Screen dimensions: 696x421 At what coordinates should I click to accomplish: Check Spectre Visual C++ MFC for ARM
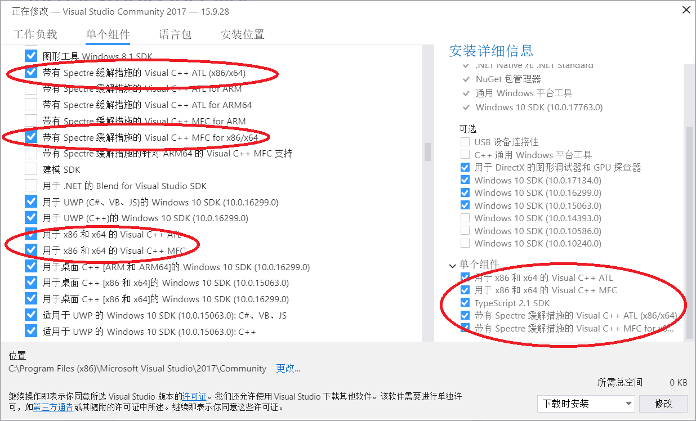click(31, 121)
